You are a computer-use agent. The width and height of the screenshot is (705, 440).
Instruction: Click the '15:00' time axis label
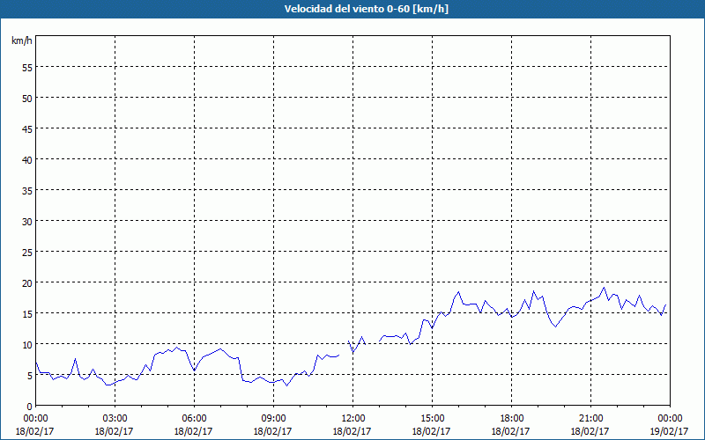432,419
